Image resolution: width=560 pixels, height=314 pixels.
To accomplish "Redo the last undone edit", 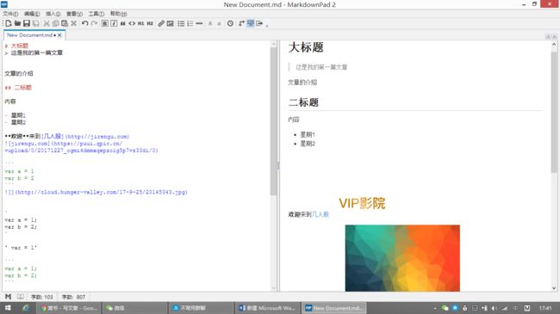I will [x=94, y=23].
